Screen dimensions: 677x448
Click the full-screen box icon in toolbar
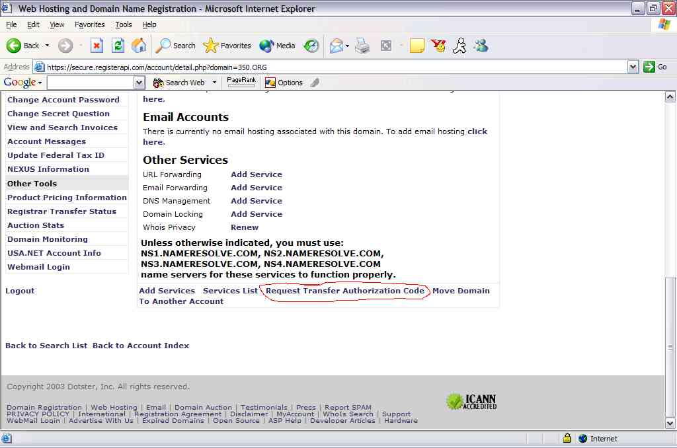point(386,46)
